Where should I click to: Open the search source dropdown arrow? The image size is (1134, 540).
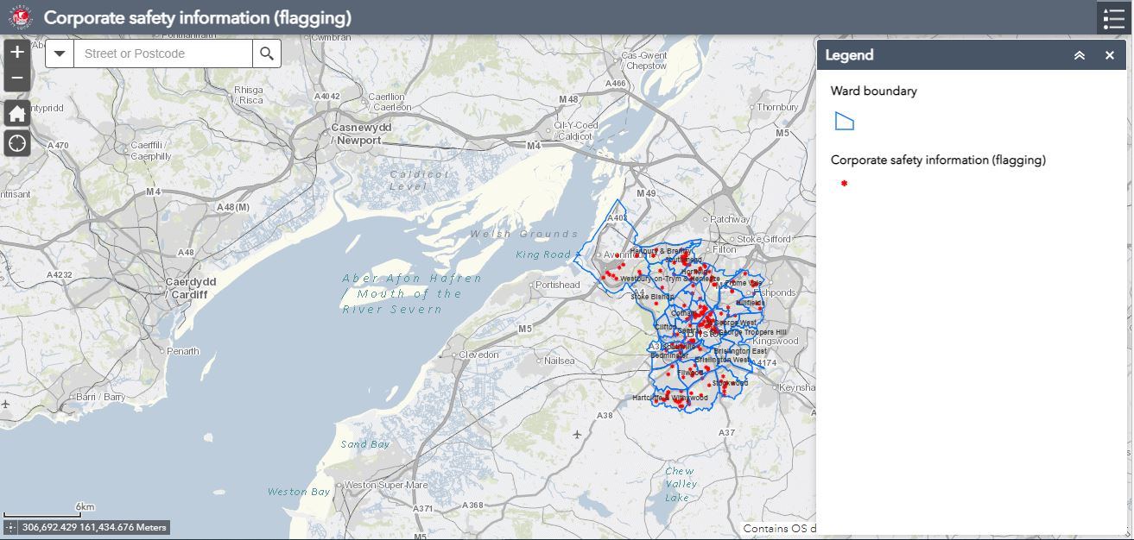(x=60, y=53)
